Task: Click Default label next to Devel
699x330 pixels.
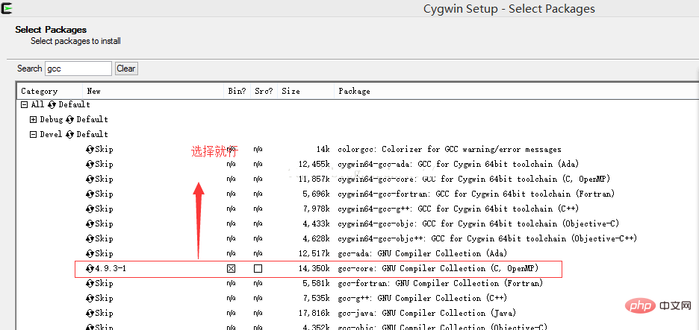Action: [93, 134]
